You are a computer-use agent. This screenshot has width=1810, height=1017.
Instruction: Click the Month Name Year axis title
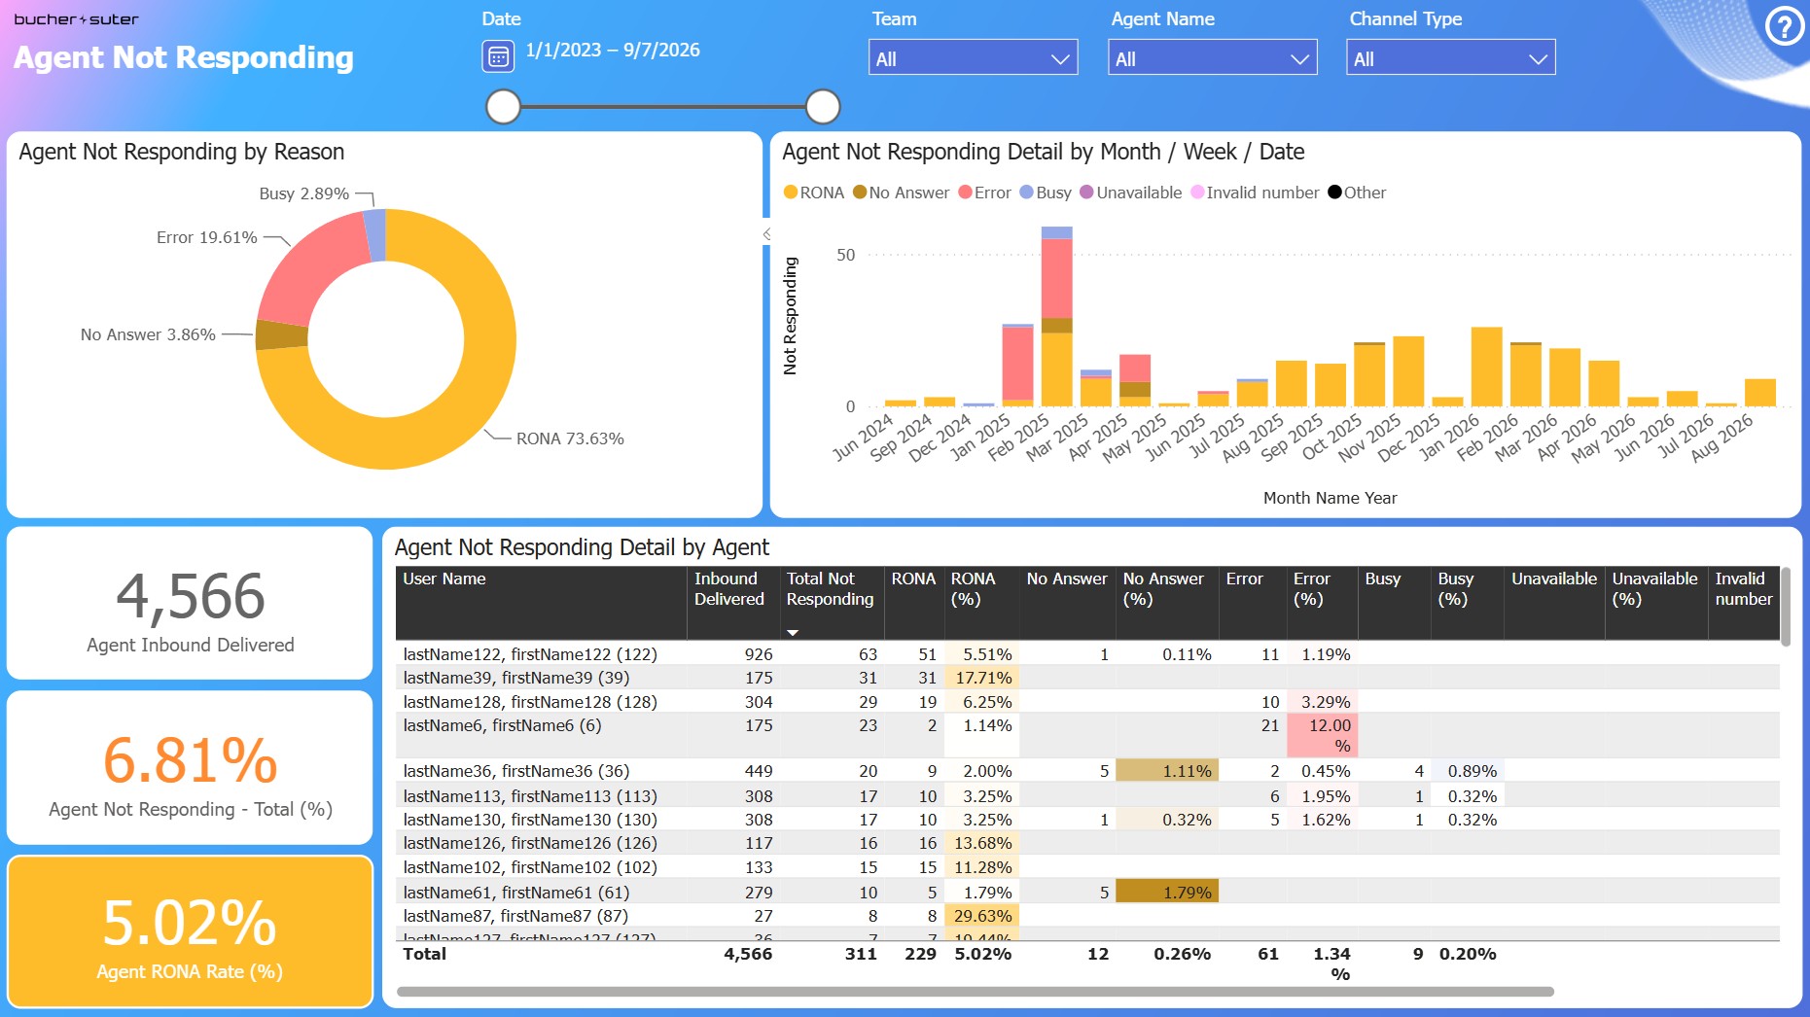tap(1330, 498)
